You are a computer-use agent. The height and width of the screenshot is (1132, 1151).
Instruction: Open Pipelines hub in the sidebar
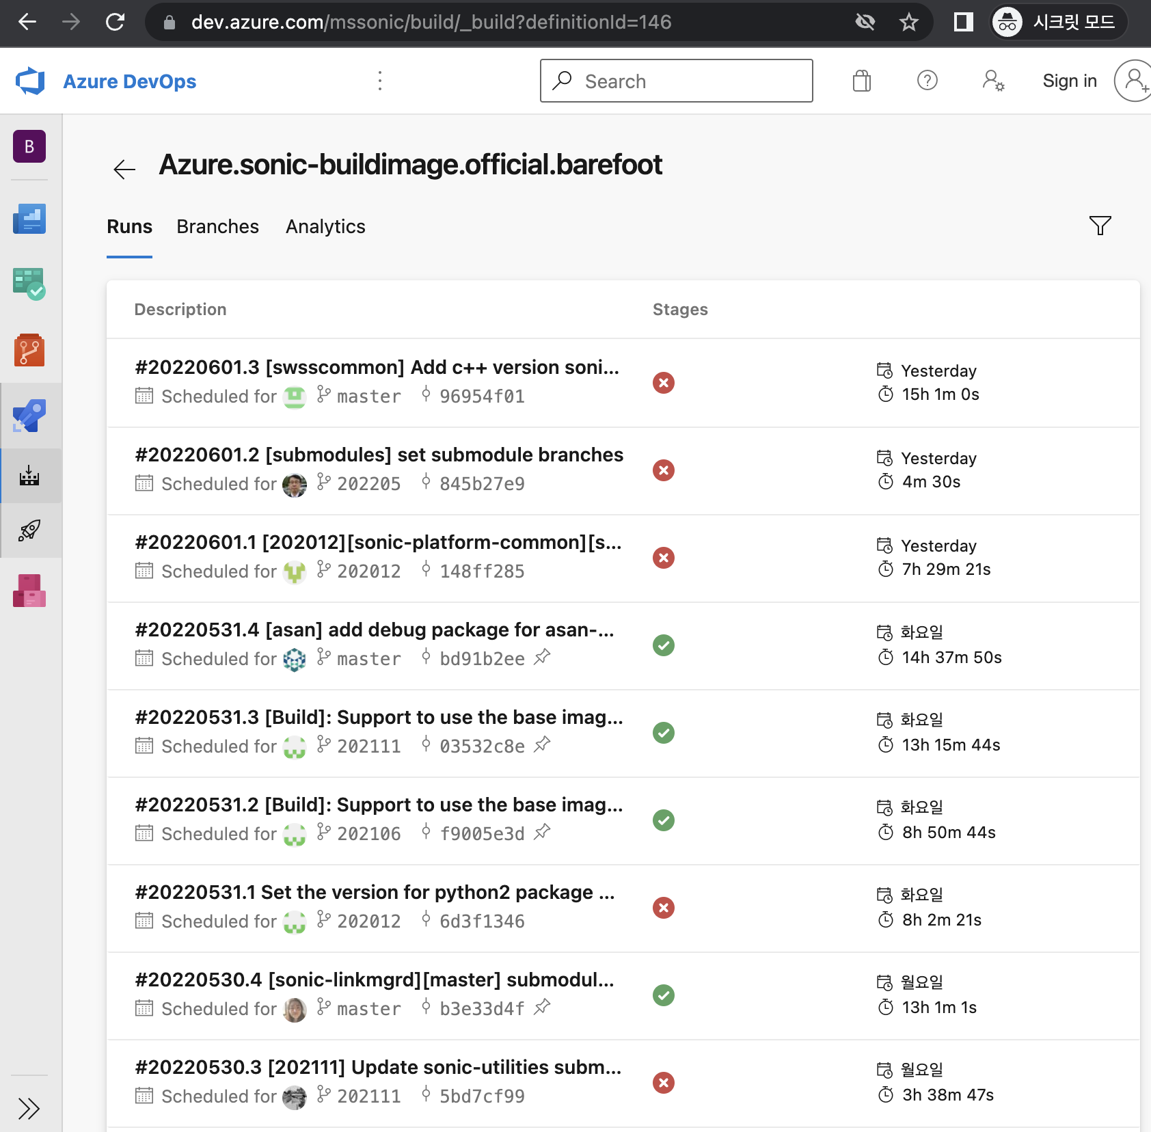pyautogui.click(x=29, y=416)
